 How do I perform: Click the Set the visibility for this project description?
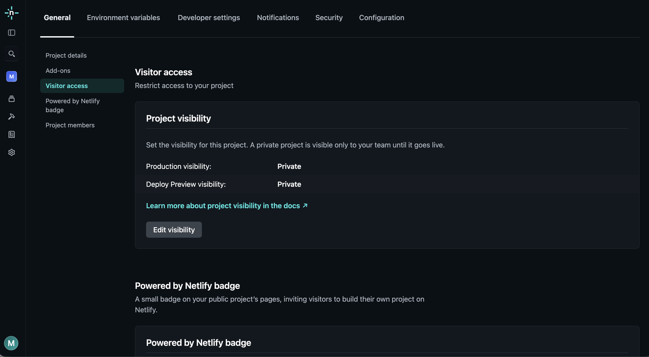click(295, 145)
